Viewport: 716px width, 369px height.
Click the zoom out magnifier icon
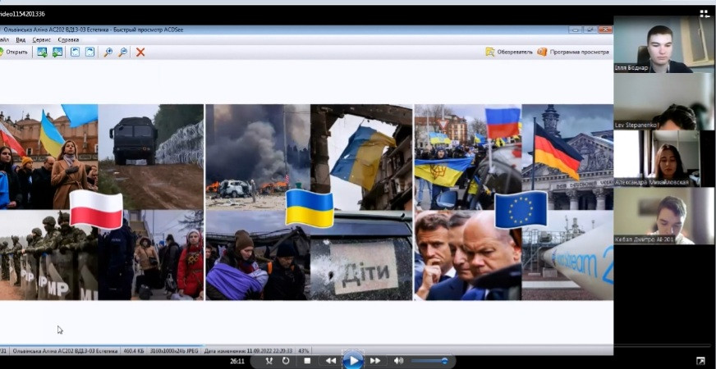(x=123, y=52)
